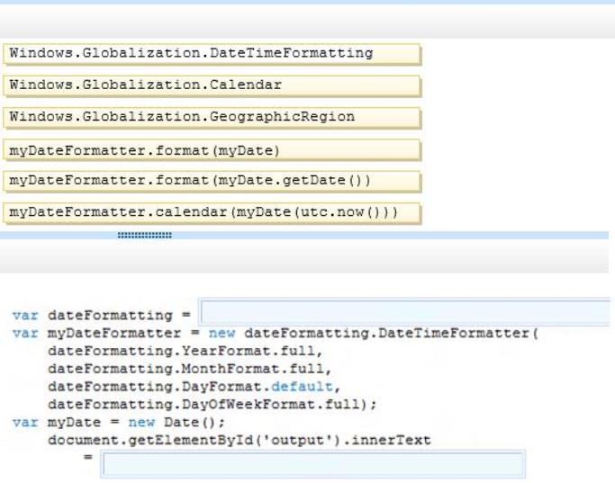615x483 pixels.
Task: Click the gray header bar above the code
Action: coord(304,256)
